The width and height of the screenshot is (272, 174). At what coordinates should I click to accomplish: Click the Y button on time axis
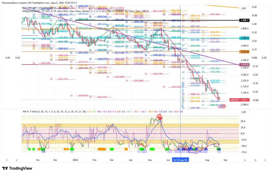pos(7,160)
